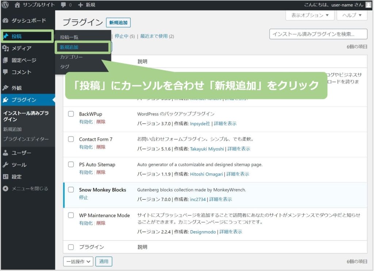Open the ツール menu label in the sidebar

(x=19, y=165)
